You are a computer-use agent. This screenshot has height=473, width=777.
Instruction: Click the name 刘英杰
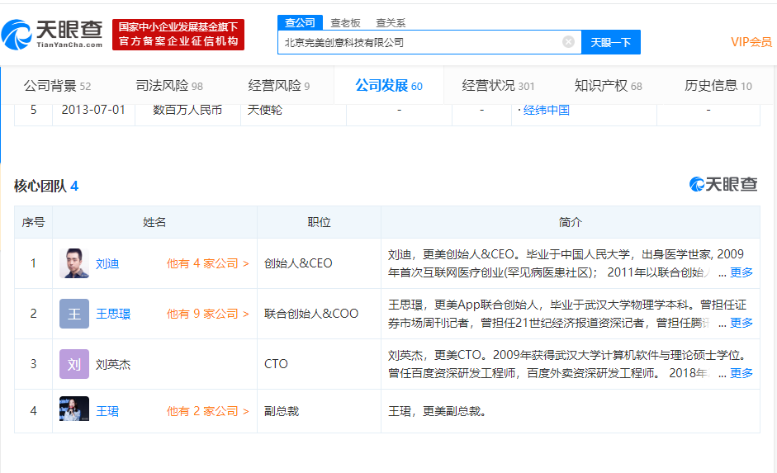point(113,365)
